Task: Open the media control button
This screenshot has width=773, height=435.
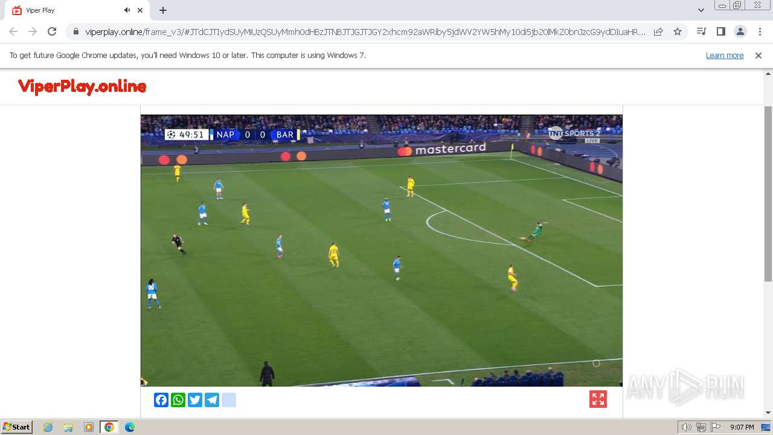Action: (x=701, y=31)
